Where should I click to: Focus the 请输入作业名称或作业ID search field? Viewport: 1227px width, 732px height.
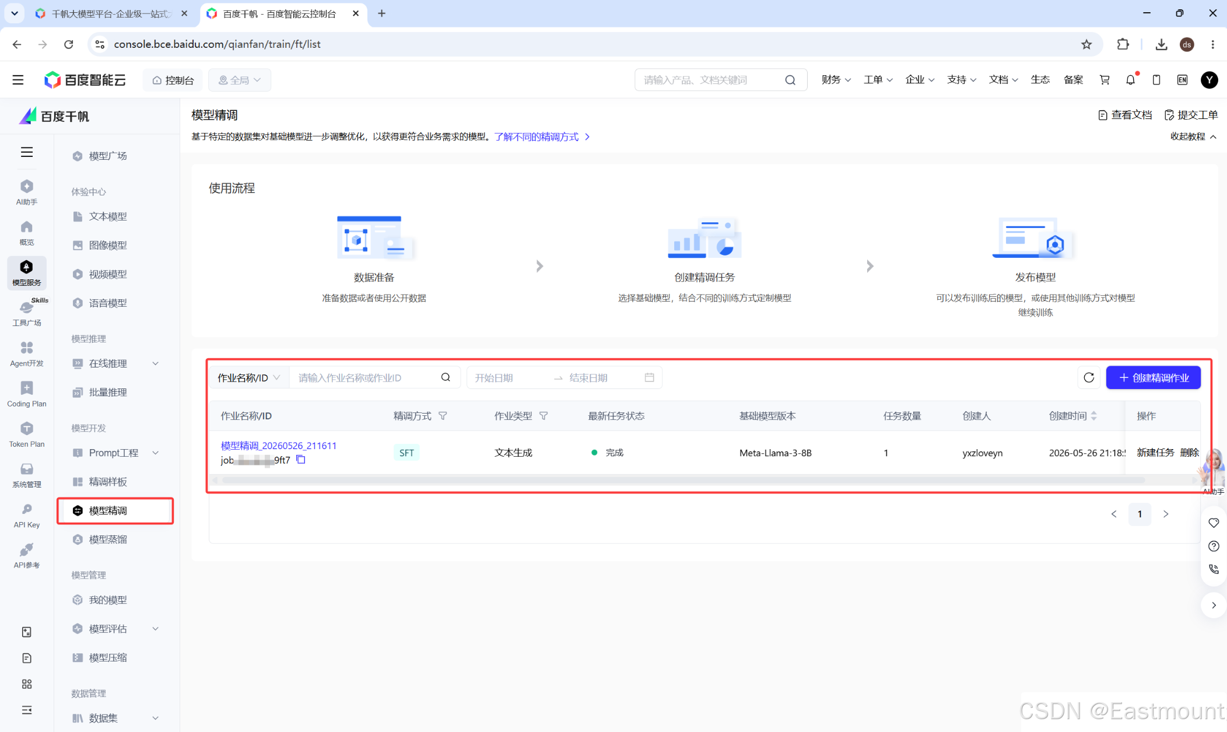coord(366,377)
